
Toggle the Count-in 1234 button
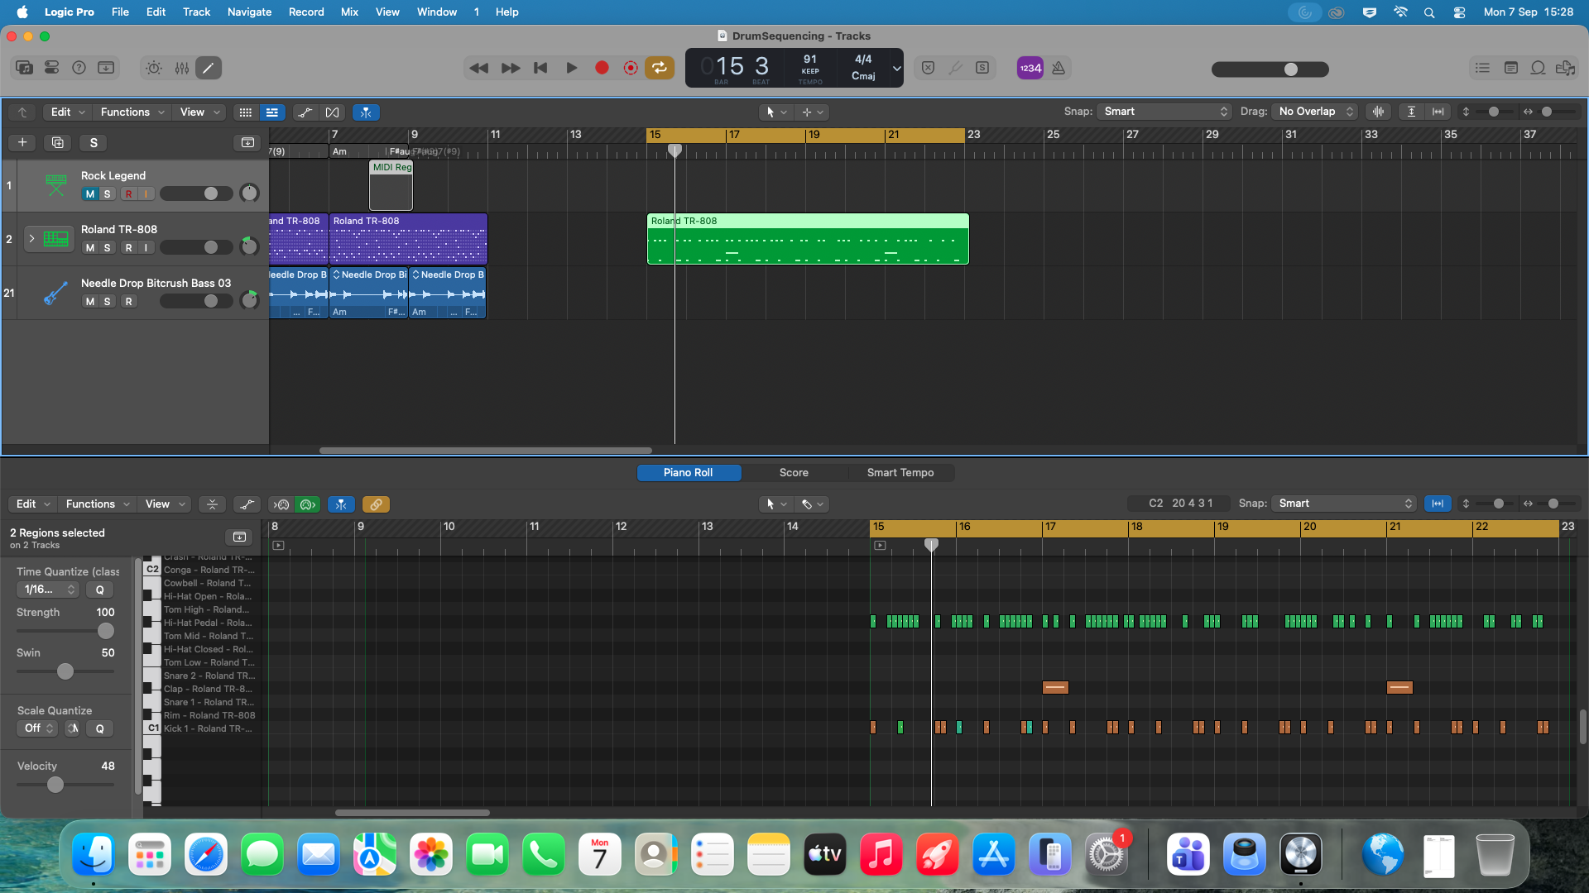click(1030, 68)
